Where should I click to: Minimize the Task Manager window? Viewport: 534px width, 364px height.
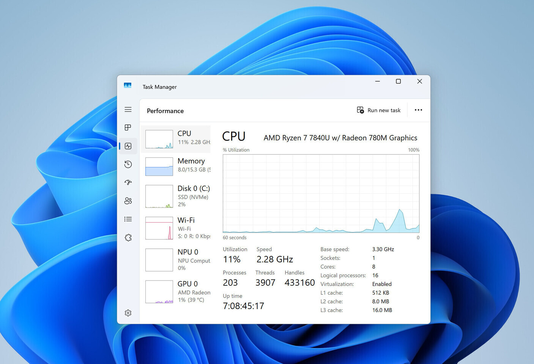[x=378, y=81]
